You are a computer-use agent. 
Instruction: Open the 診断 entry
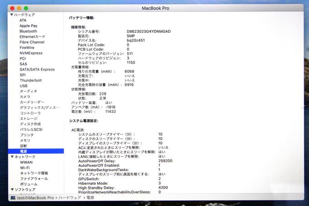tap(23, 146)
